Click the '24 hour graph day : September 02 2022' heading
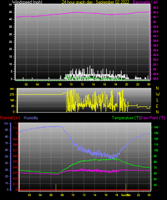167x200 pixels. click(x=95, y=2)
